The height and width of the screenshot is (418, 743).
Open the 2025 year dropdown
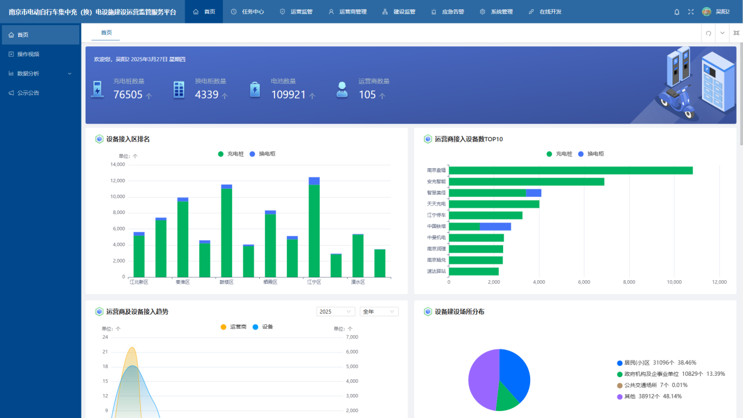335,312
